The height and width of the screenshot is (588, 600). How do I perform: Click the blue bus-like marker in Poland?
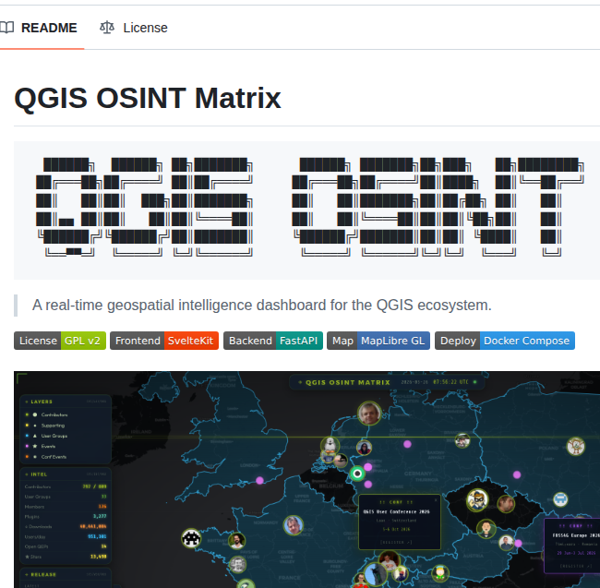tap(560, 498)
